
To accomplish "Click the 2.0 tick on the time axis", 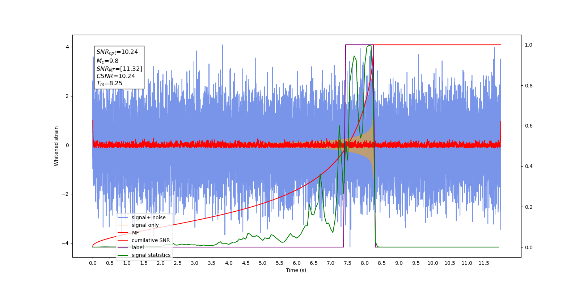I will pyautogui.click(x=161, y=263).
